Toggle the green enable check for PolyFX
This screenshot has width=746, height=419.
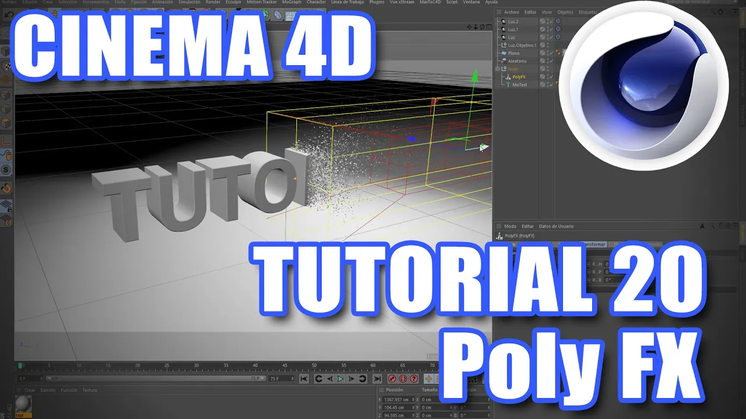(551, 77)
